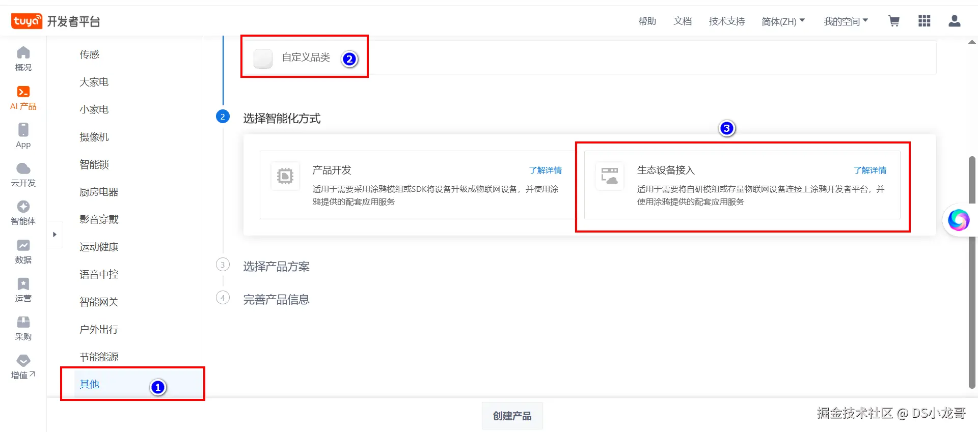Click the 创建产品 button
Viewport: 978px width, 432px height.
[512, 416]
